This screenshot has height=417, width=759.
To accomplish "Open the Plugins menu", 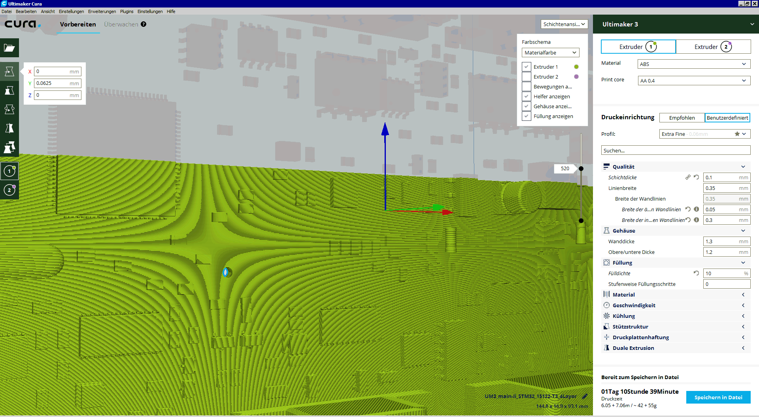I will (127, 11).
